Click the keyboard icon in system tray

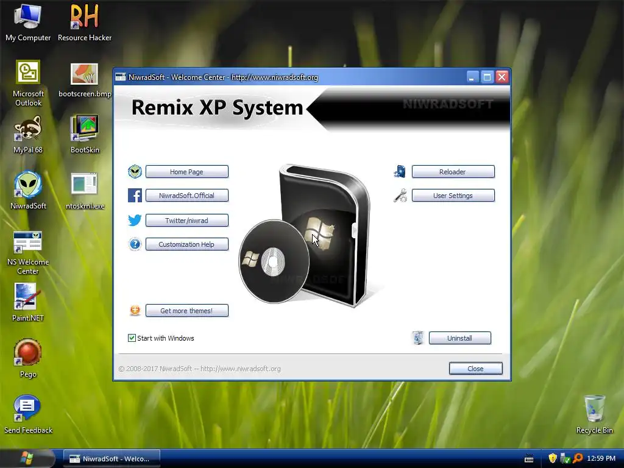tap(529, 458)
